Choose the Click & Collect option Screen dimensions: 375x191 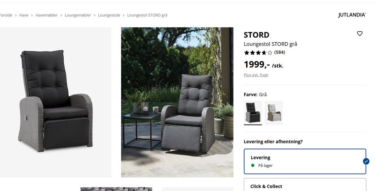(x=305, y=184)
